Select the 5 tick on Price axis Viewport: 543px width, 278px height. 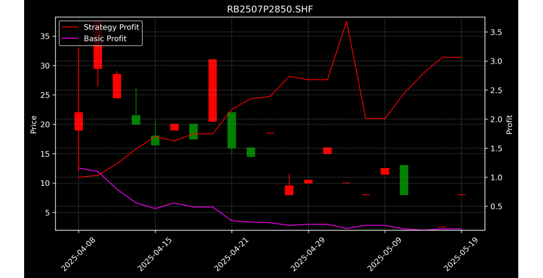[x=48, y=213]
